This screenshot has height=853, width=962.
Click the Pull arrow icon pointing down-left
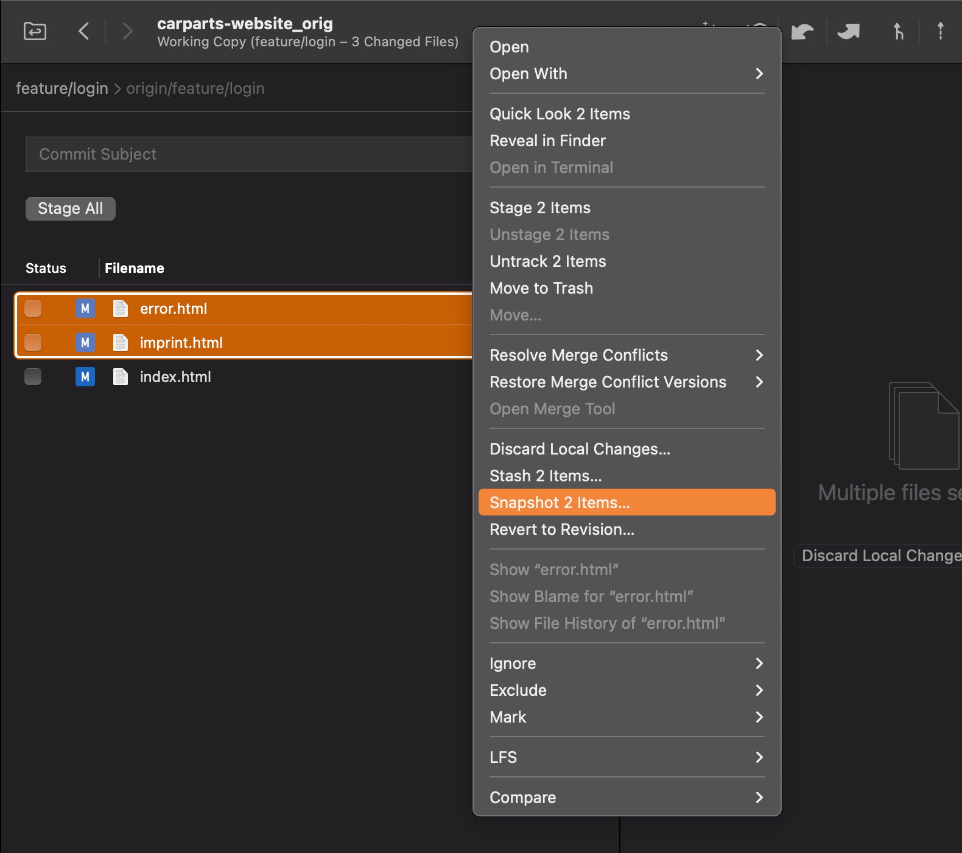pos(802,31)
